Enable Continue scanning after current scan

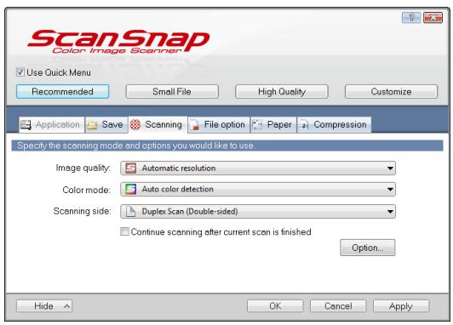[124, 231]
